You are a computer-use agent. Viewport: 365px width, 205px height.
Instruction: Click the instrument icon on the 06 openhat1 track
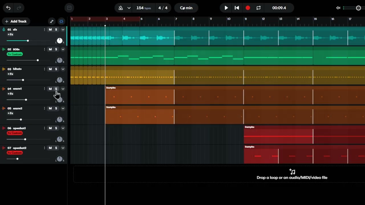(x=4, y=128)
